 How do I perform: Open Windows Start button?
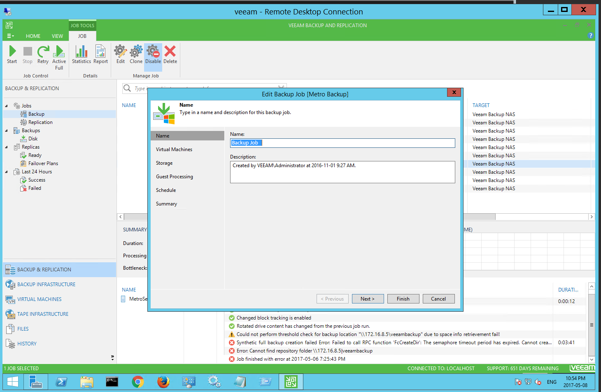point(13,382)
